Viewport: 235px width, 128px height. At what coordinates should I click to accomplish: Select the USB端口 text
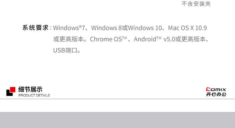(x=67, y=50)
